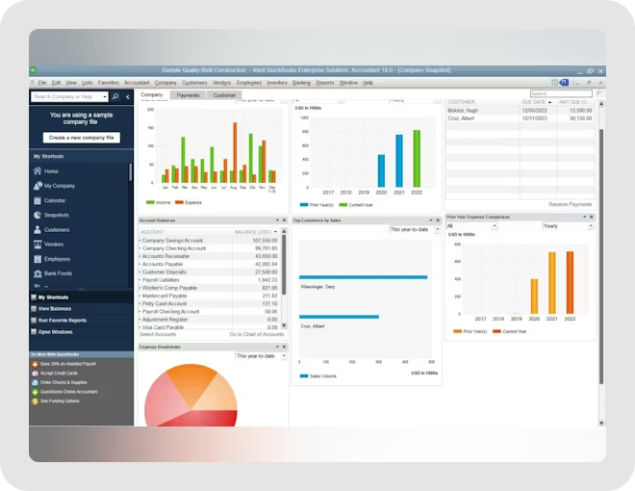Click the Income legend green swatch
This screenshot has height=491, width=635.
click(150, 202)
